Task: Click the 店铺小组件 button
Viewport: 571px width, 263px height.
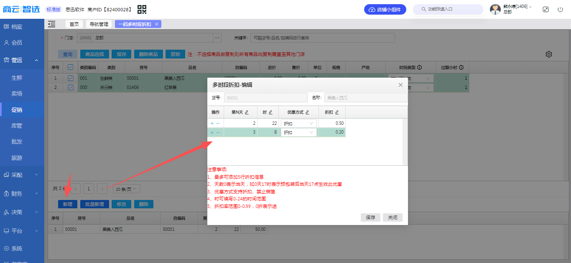Action: (385, 9)
